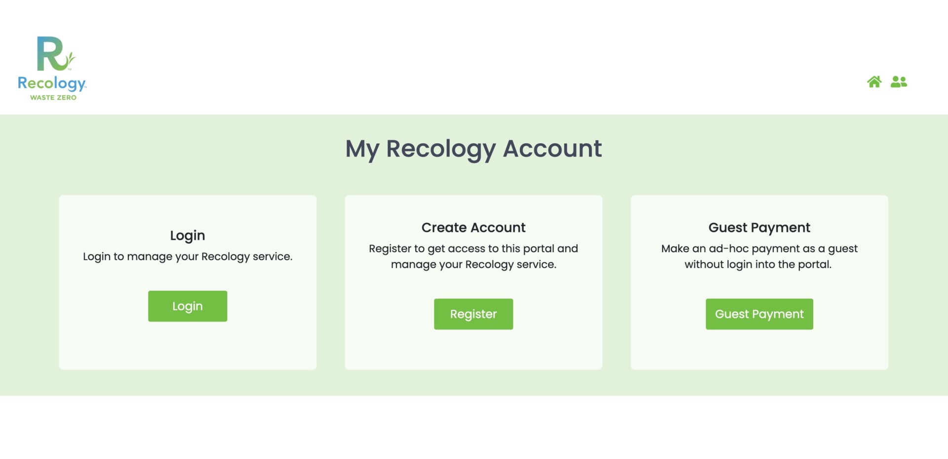Screen dimensions: 948x459
Task: Click "Login to manage your Recology service" text
Action: click(188, 257)
